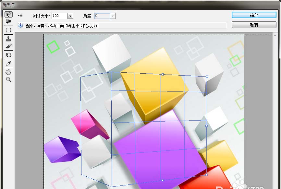Click the scrollbar up arrow
The width and height of the screenshot is (281, 189).
[275, 35]
